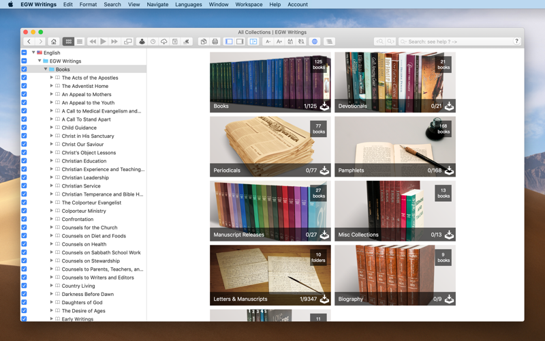
Task: Expand Daughters of God
Action: tap(52, 302)
